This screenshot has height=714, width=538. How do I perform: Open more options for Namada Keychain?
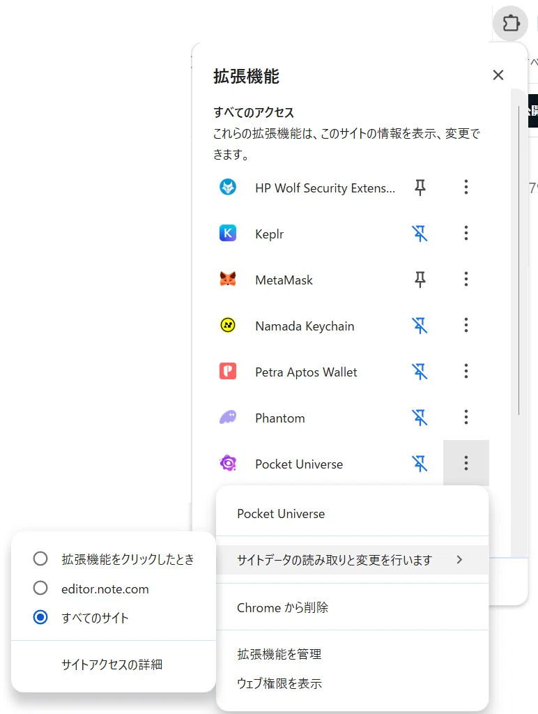466,325
